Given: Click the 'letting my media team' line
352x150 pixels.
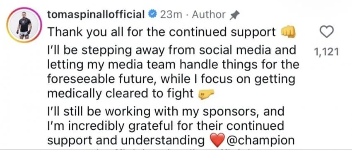Looking at the screenshot, I should coord(173,65).
